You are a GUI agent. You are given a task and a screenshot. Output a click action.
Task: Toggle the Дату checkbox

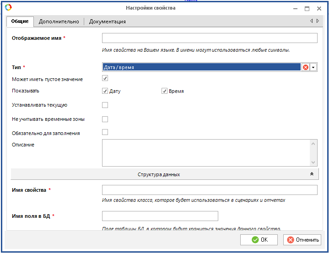coord(105,91)
